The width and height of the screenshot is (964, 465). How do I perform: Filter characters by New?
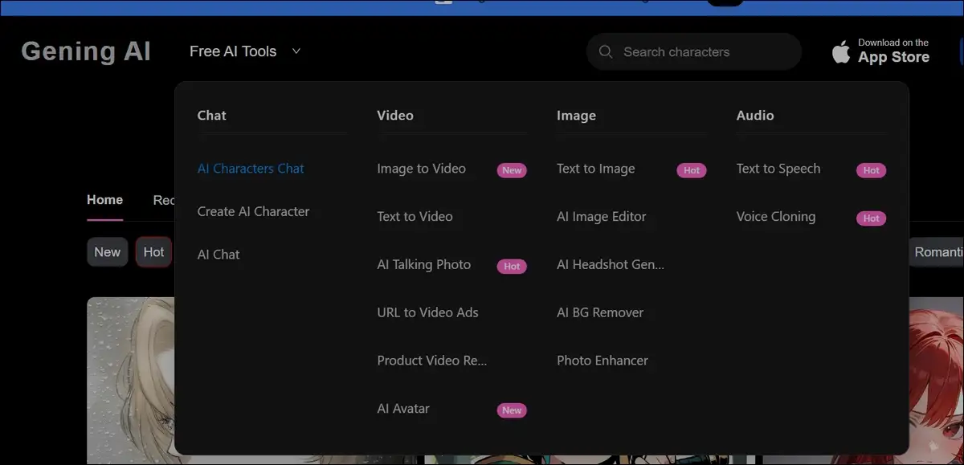[x=107, y=252]
